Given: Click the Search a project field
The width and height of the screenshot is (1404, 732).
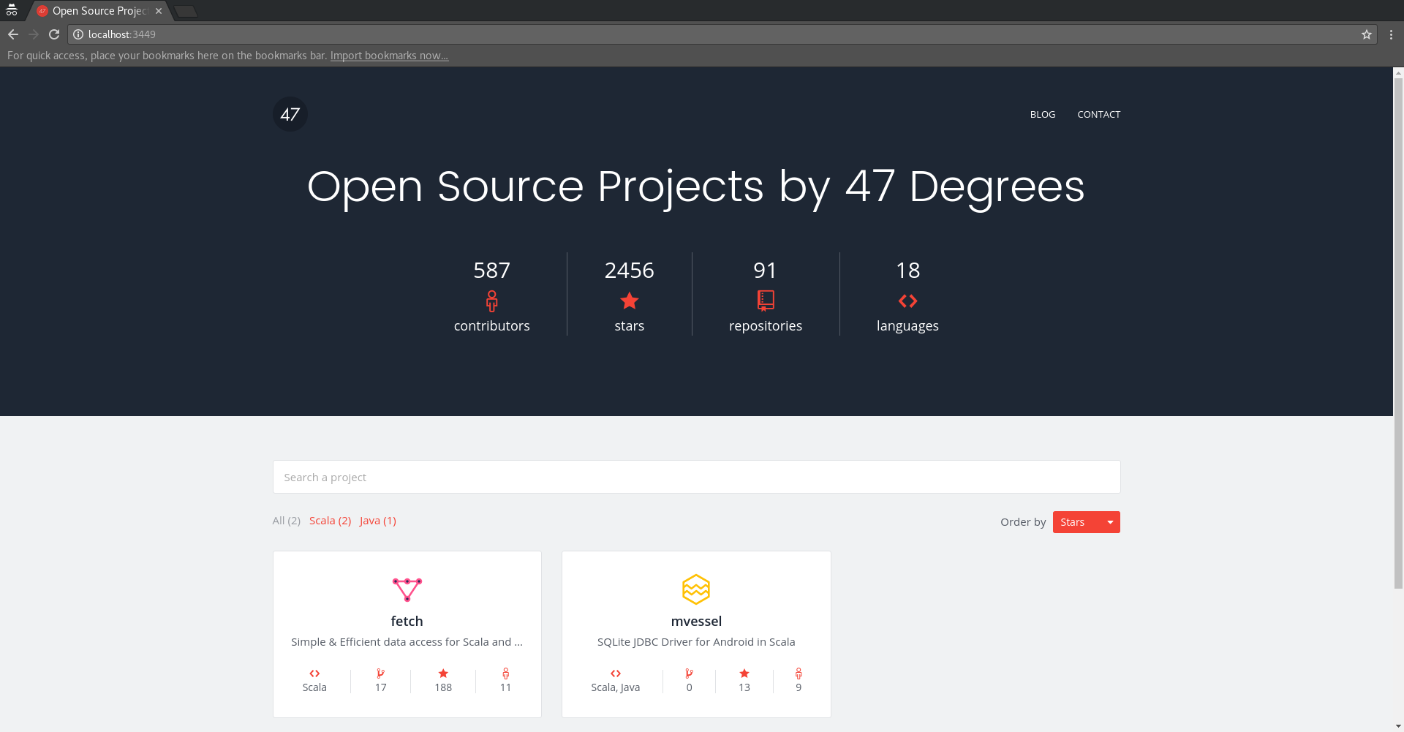Looking at the screenshot, I should pyautogui.click(x=696, y=477).
